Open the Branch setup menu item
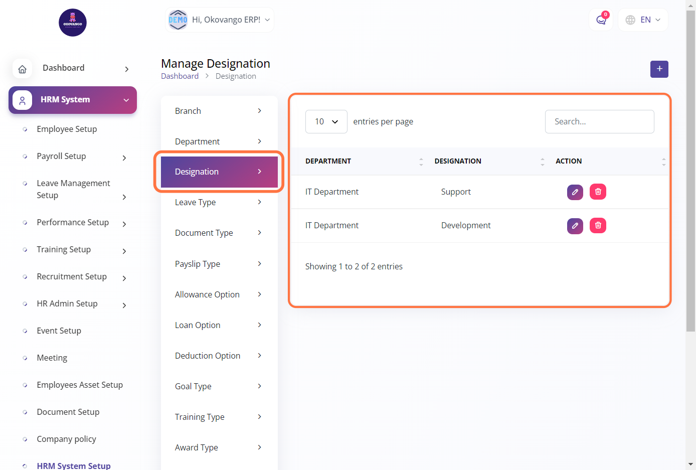 pos(219,111)
